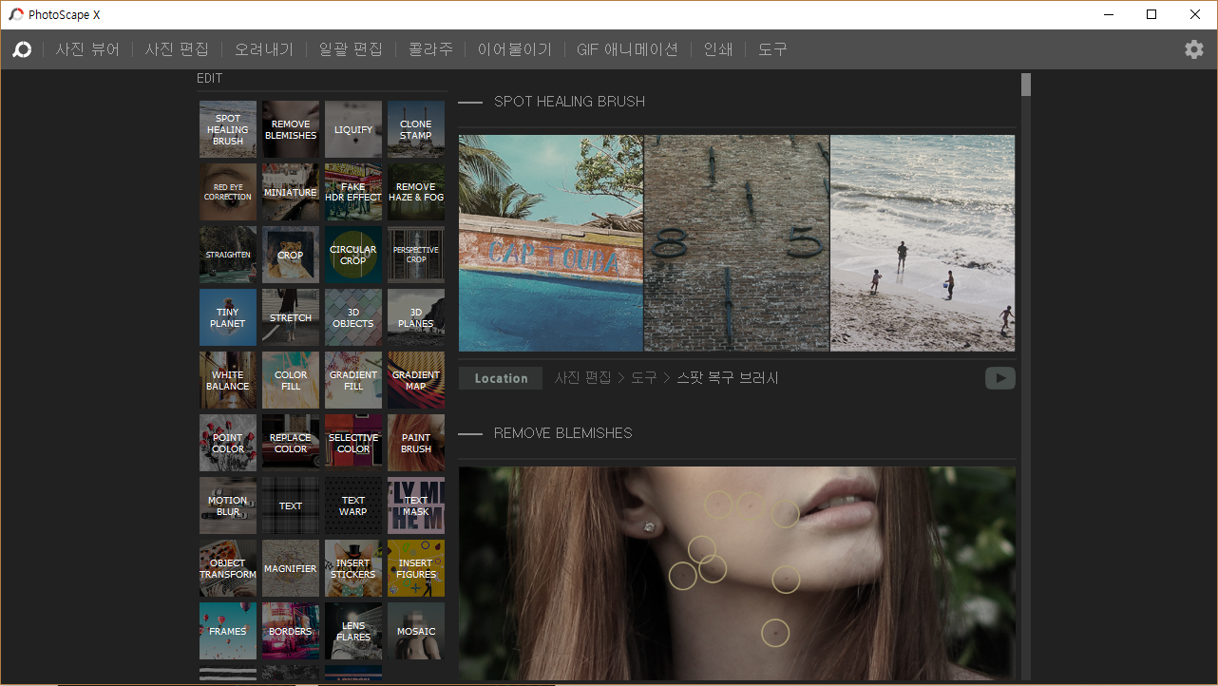Select the Paint Brush tile
The image size is (1218, 686).
click(416, 443)
